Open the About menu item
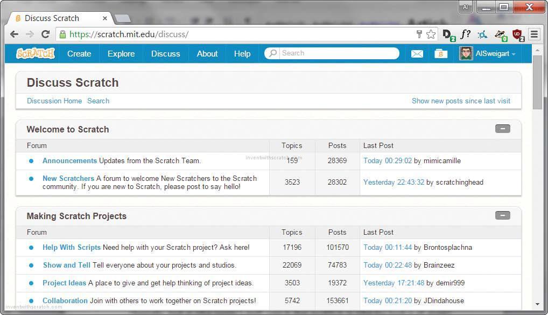The image size is (548, 315). coord(207,54)
